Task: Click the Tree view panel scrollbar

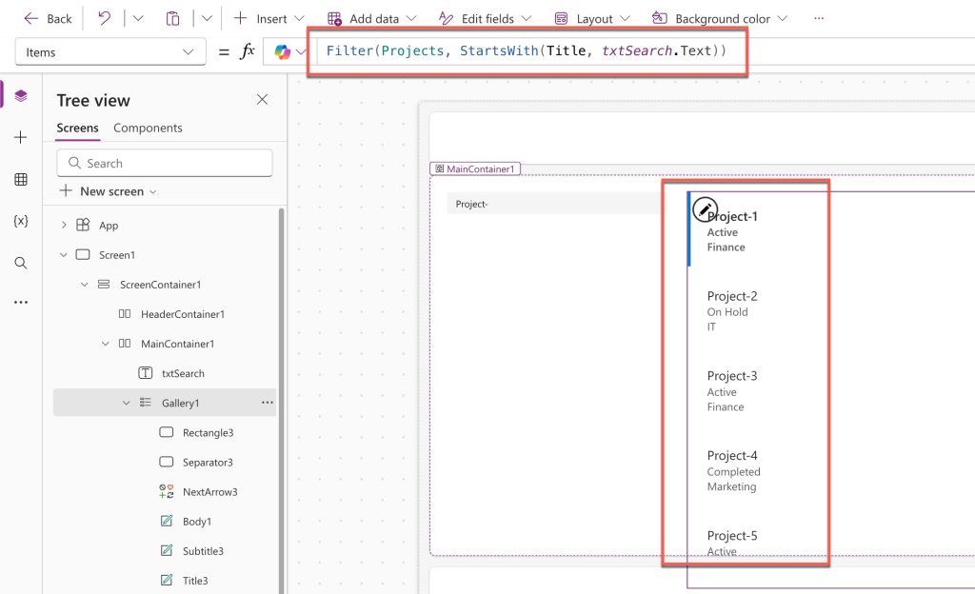Action: [x=281, y=401]
